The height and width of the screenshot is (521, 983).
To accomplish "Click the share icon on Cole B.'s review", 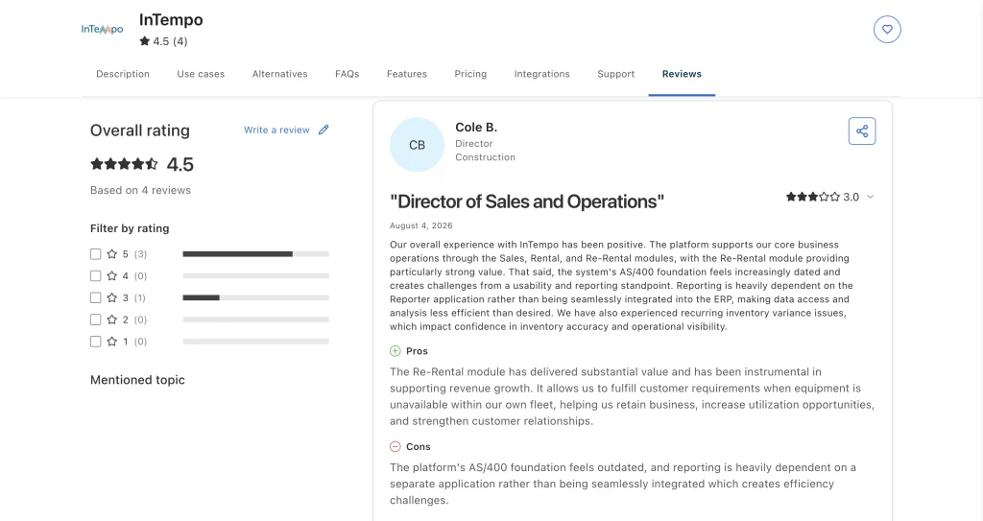I will [862, 131].
